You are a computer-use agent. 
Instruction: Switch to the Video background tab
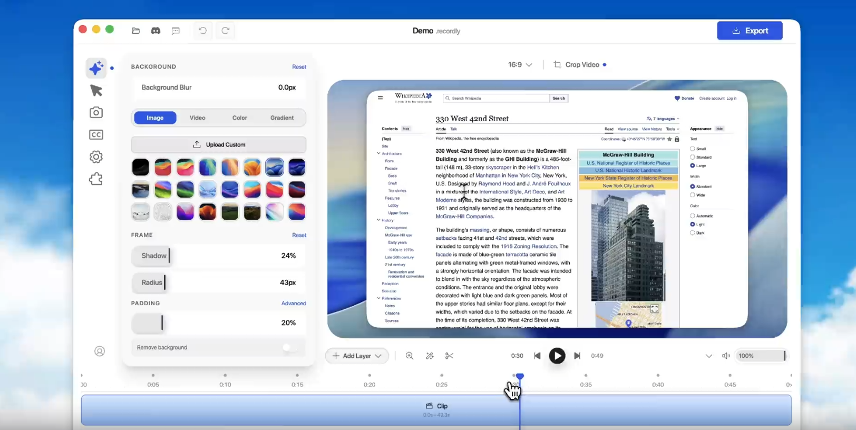pyautogui.click(x=198, y=118)
